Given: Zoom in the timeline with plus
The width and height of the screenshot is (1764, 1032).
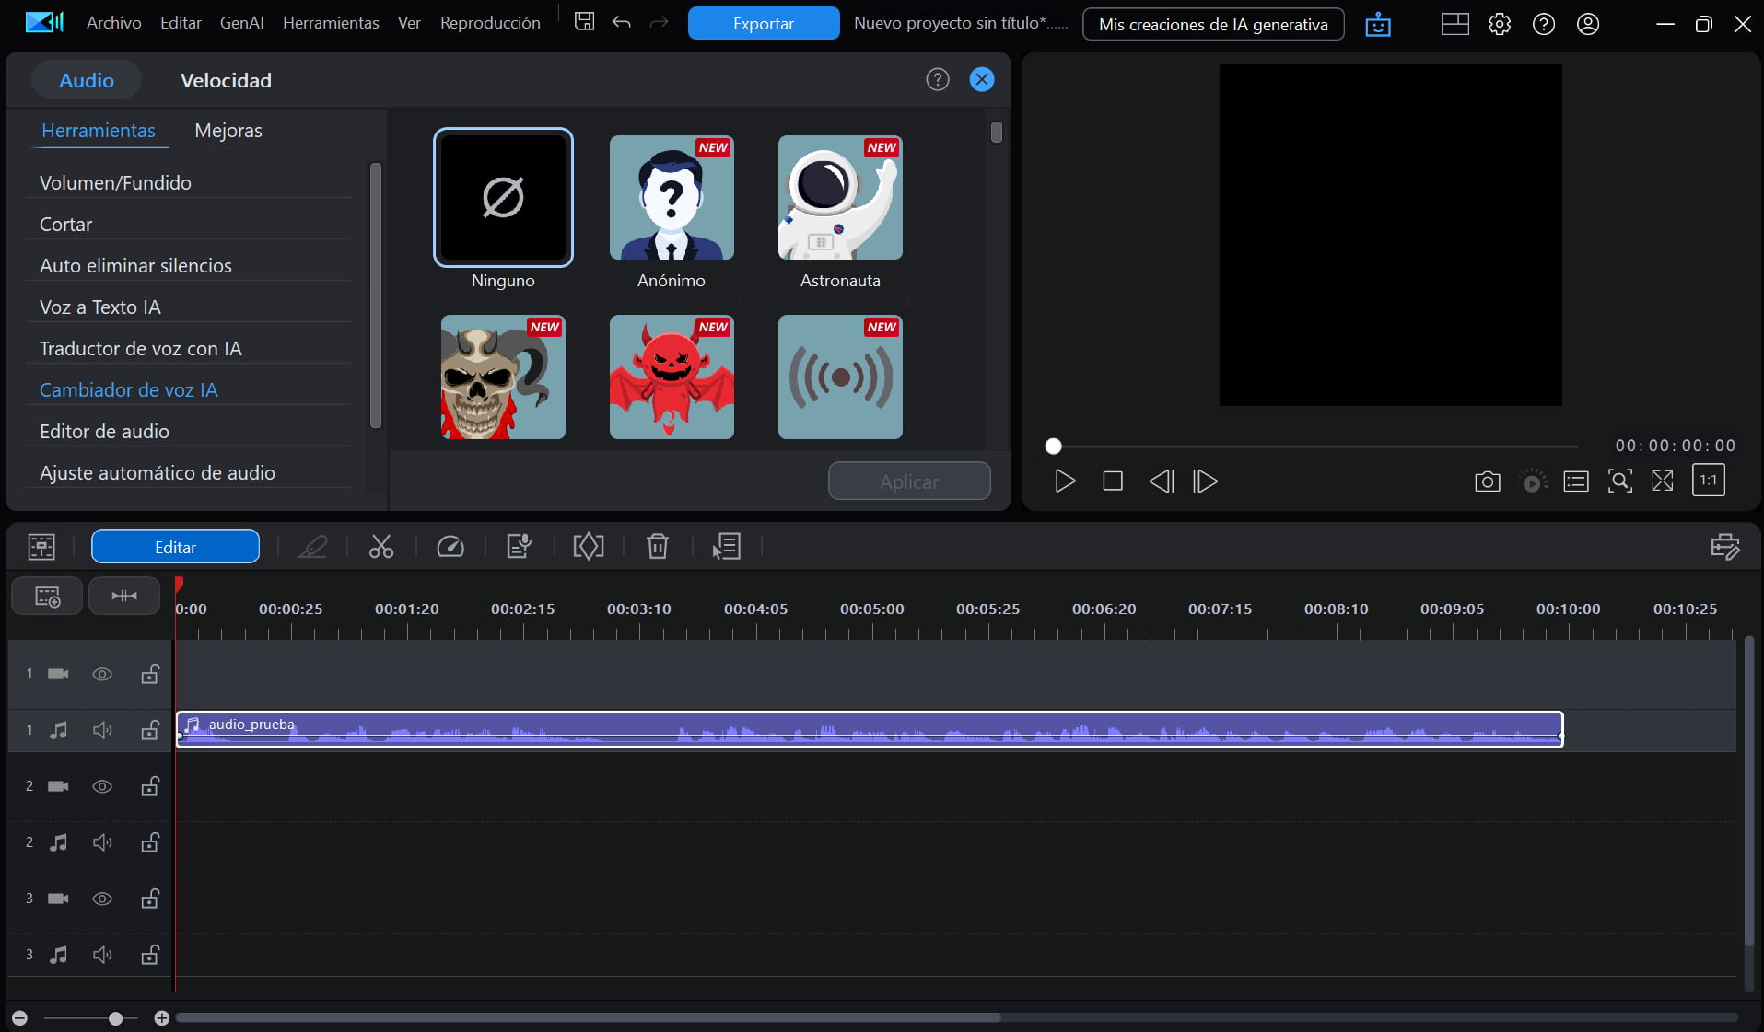Looking at the screenshot, I should coord(161,1017).
